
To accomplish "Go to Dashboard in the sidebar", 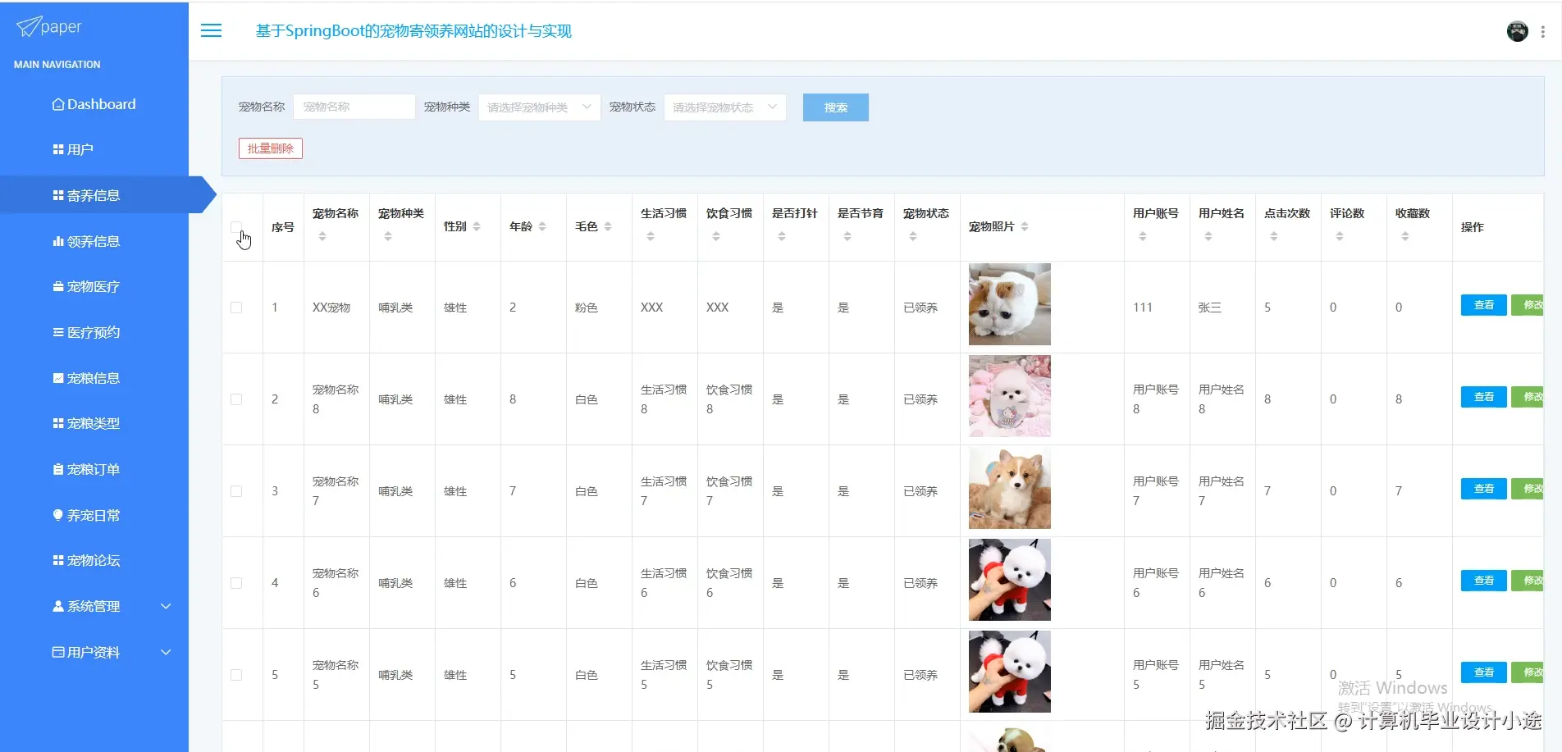I will point(94,104).
